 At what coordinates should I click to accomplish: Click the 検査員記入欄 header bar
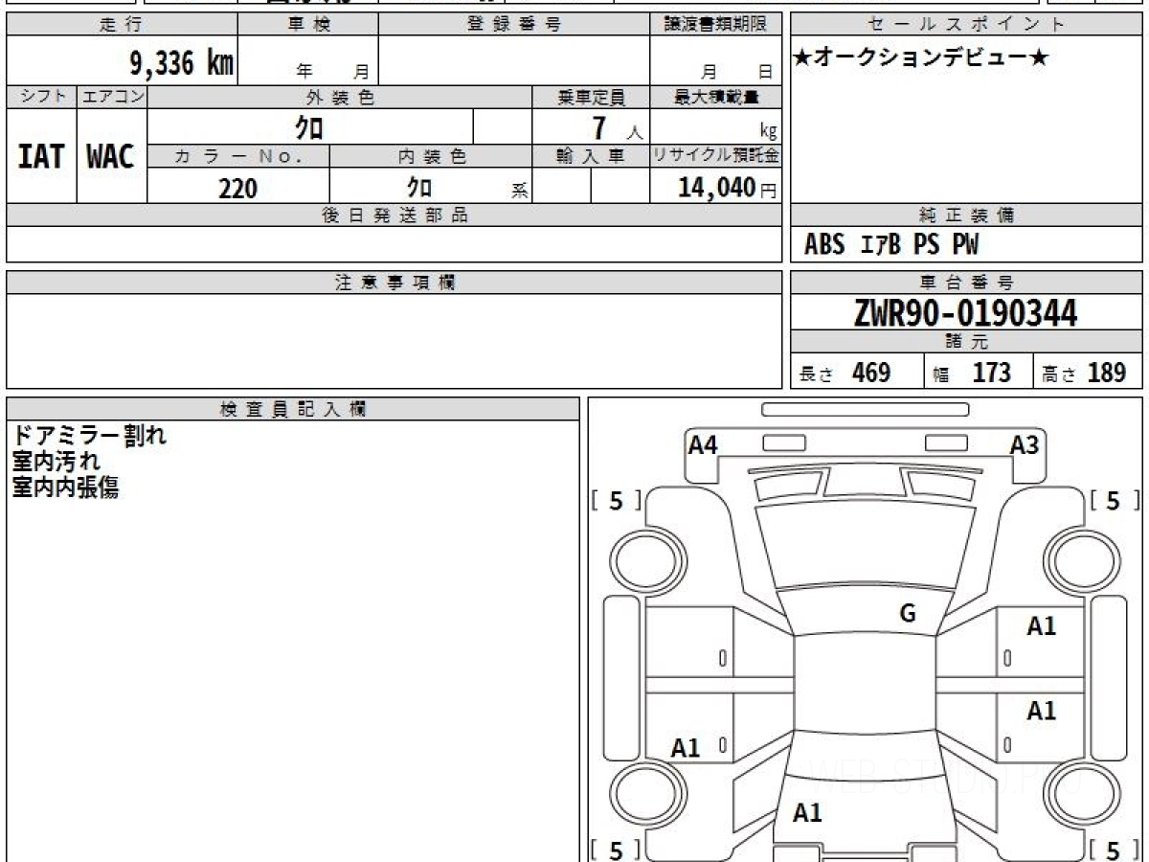(x=293, y=409)
